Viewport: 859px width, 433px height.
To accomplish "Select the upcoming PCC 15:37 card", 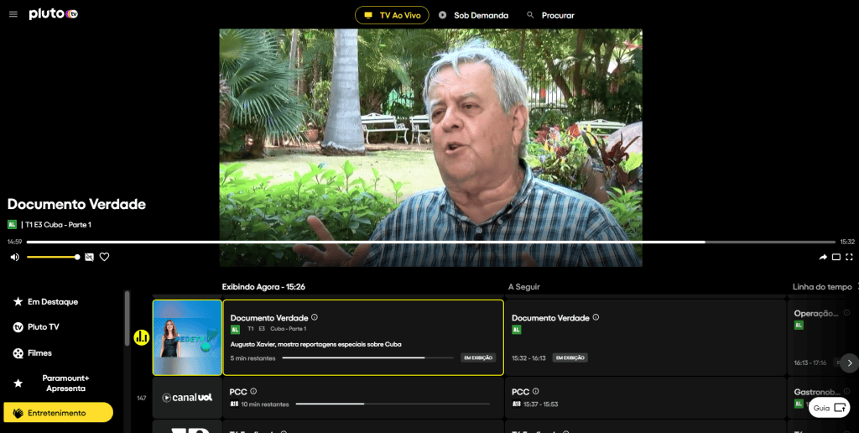I will 645,398.
